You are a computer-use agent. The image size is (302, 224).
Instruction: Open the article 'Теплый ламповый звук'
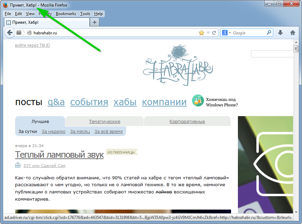(x=59, y=155)
